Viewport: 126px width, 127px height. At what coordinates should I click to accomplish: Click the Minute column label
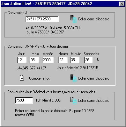(76, 54)
